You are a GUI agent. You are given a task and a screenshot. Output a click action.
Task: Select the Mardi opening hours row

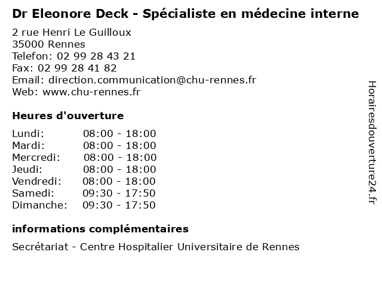[84, 145]
